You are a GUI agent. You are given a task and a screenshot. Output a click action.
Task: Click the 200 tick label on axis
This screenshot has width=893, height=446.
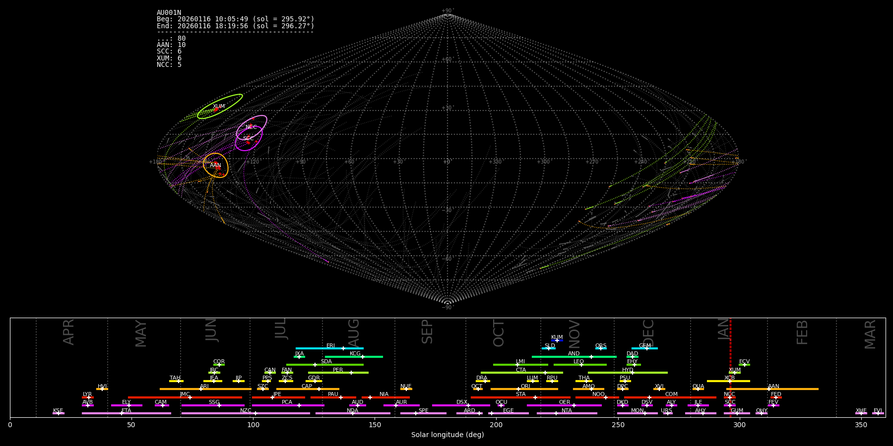click(496, 425)
